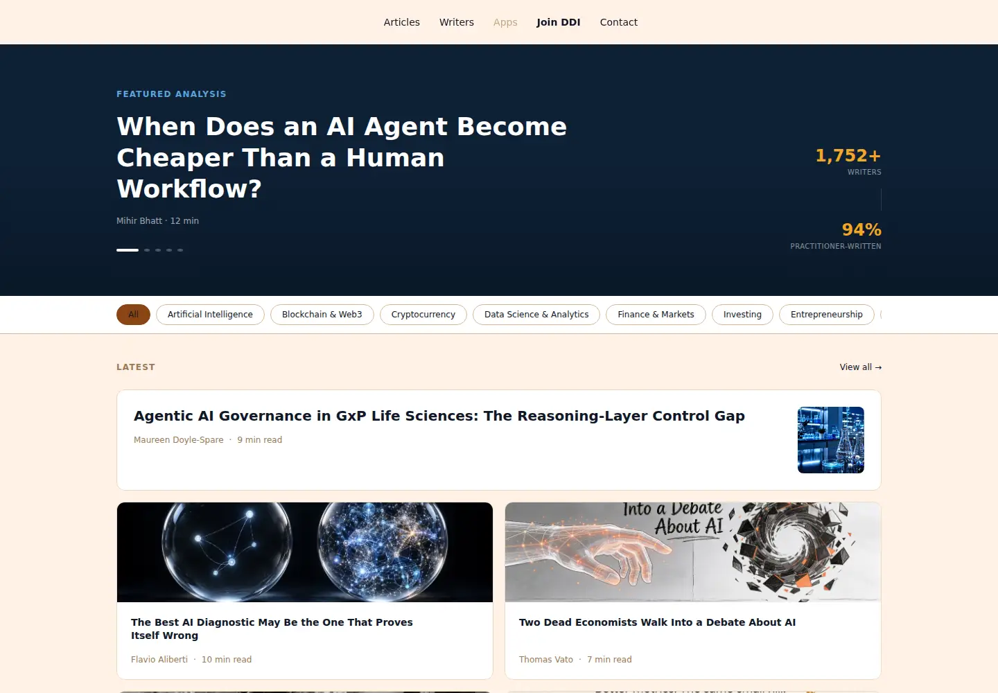Filter by Cryptocurrency category
The image size is (998, 693).
423,315
